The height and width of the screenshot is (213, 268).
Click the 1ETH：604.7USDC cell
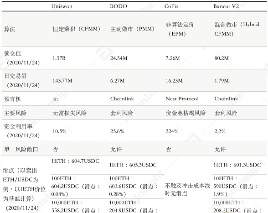pyautogui.click(x=75, y=161)
